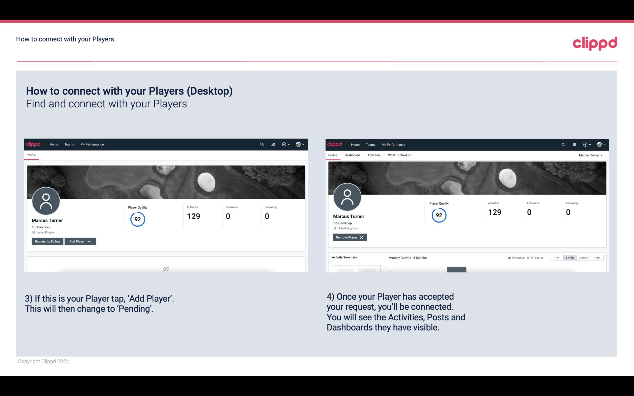The height and width of the screenshot is (396, 634).
Task: Select the '6 mths' activity toggle button
Action: (x=569, y=257)
